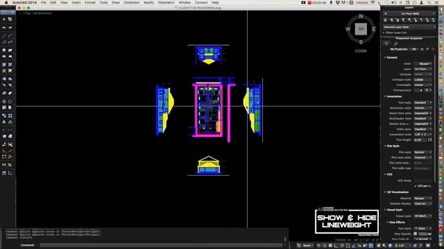Open the Text style dropdown
444x249 pixels.
pos(422,103)
